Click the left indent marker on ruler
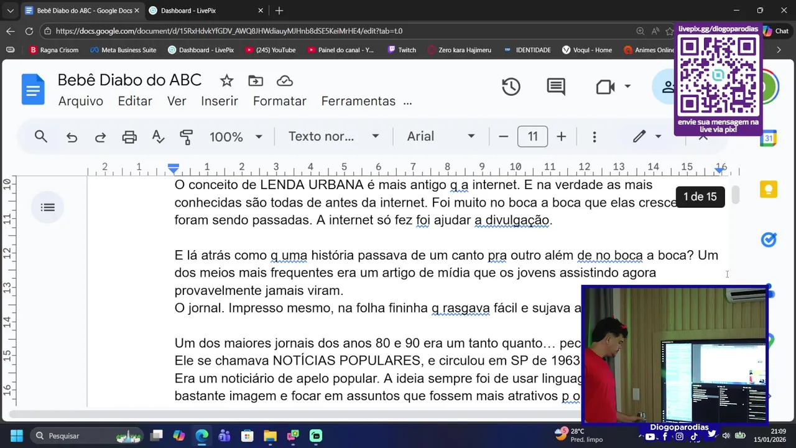Viewport: 796px width, 448px height. click(x=174, y=168)
